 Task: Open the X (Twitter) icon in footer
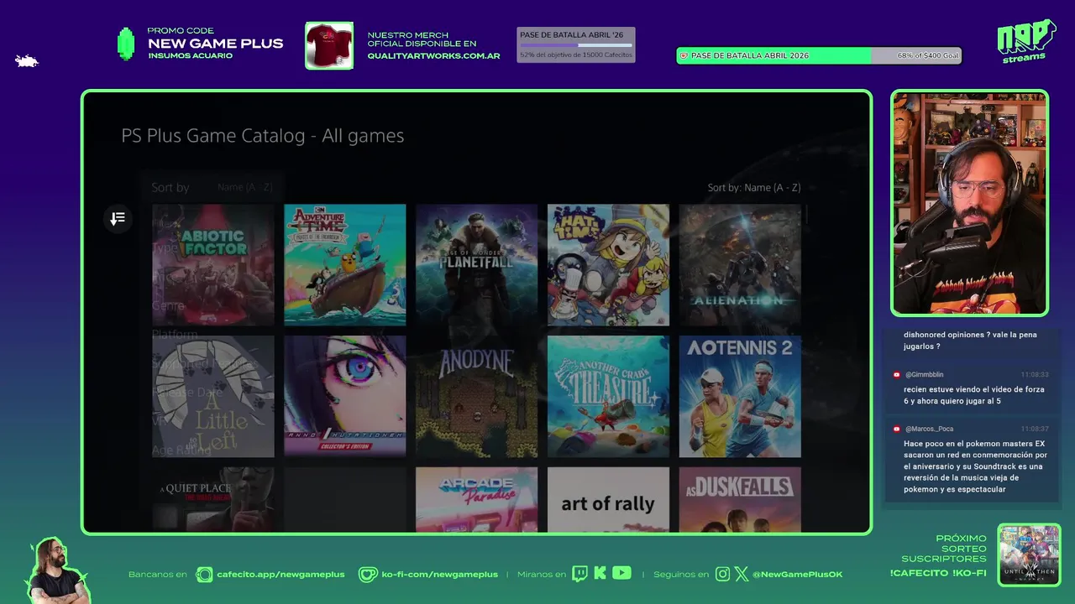742,575
